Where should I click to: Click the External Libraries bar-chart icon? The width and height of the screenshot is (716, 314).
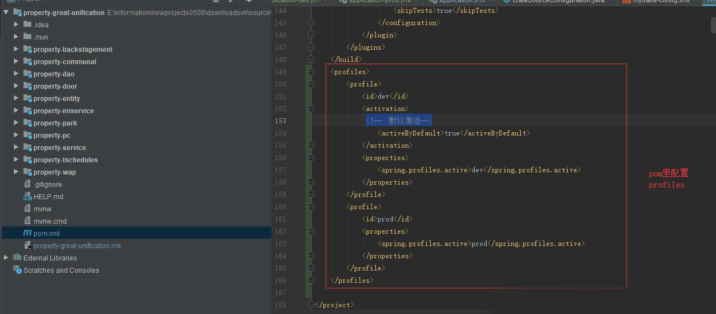(x=17, y=258)
